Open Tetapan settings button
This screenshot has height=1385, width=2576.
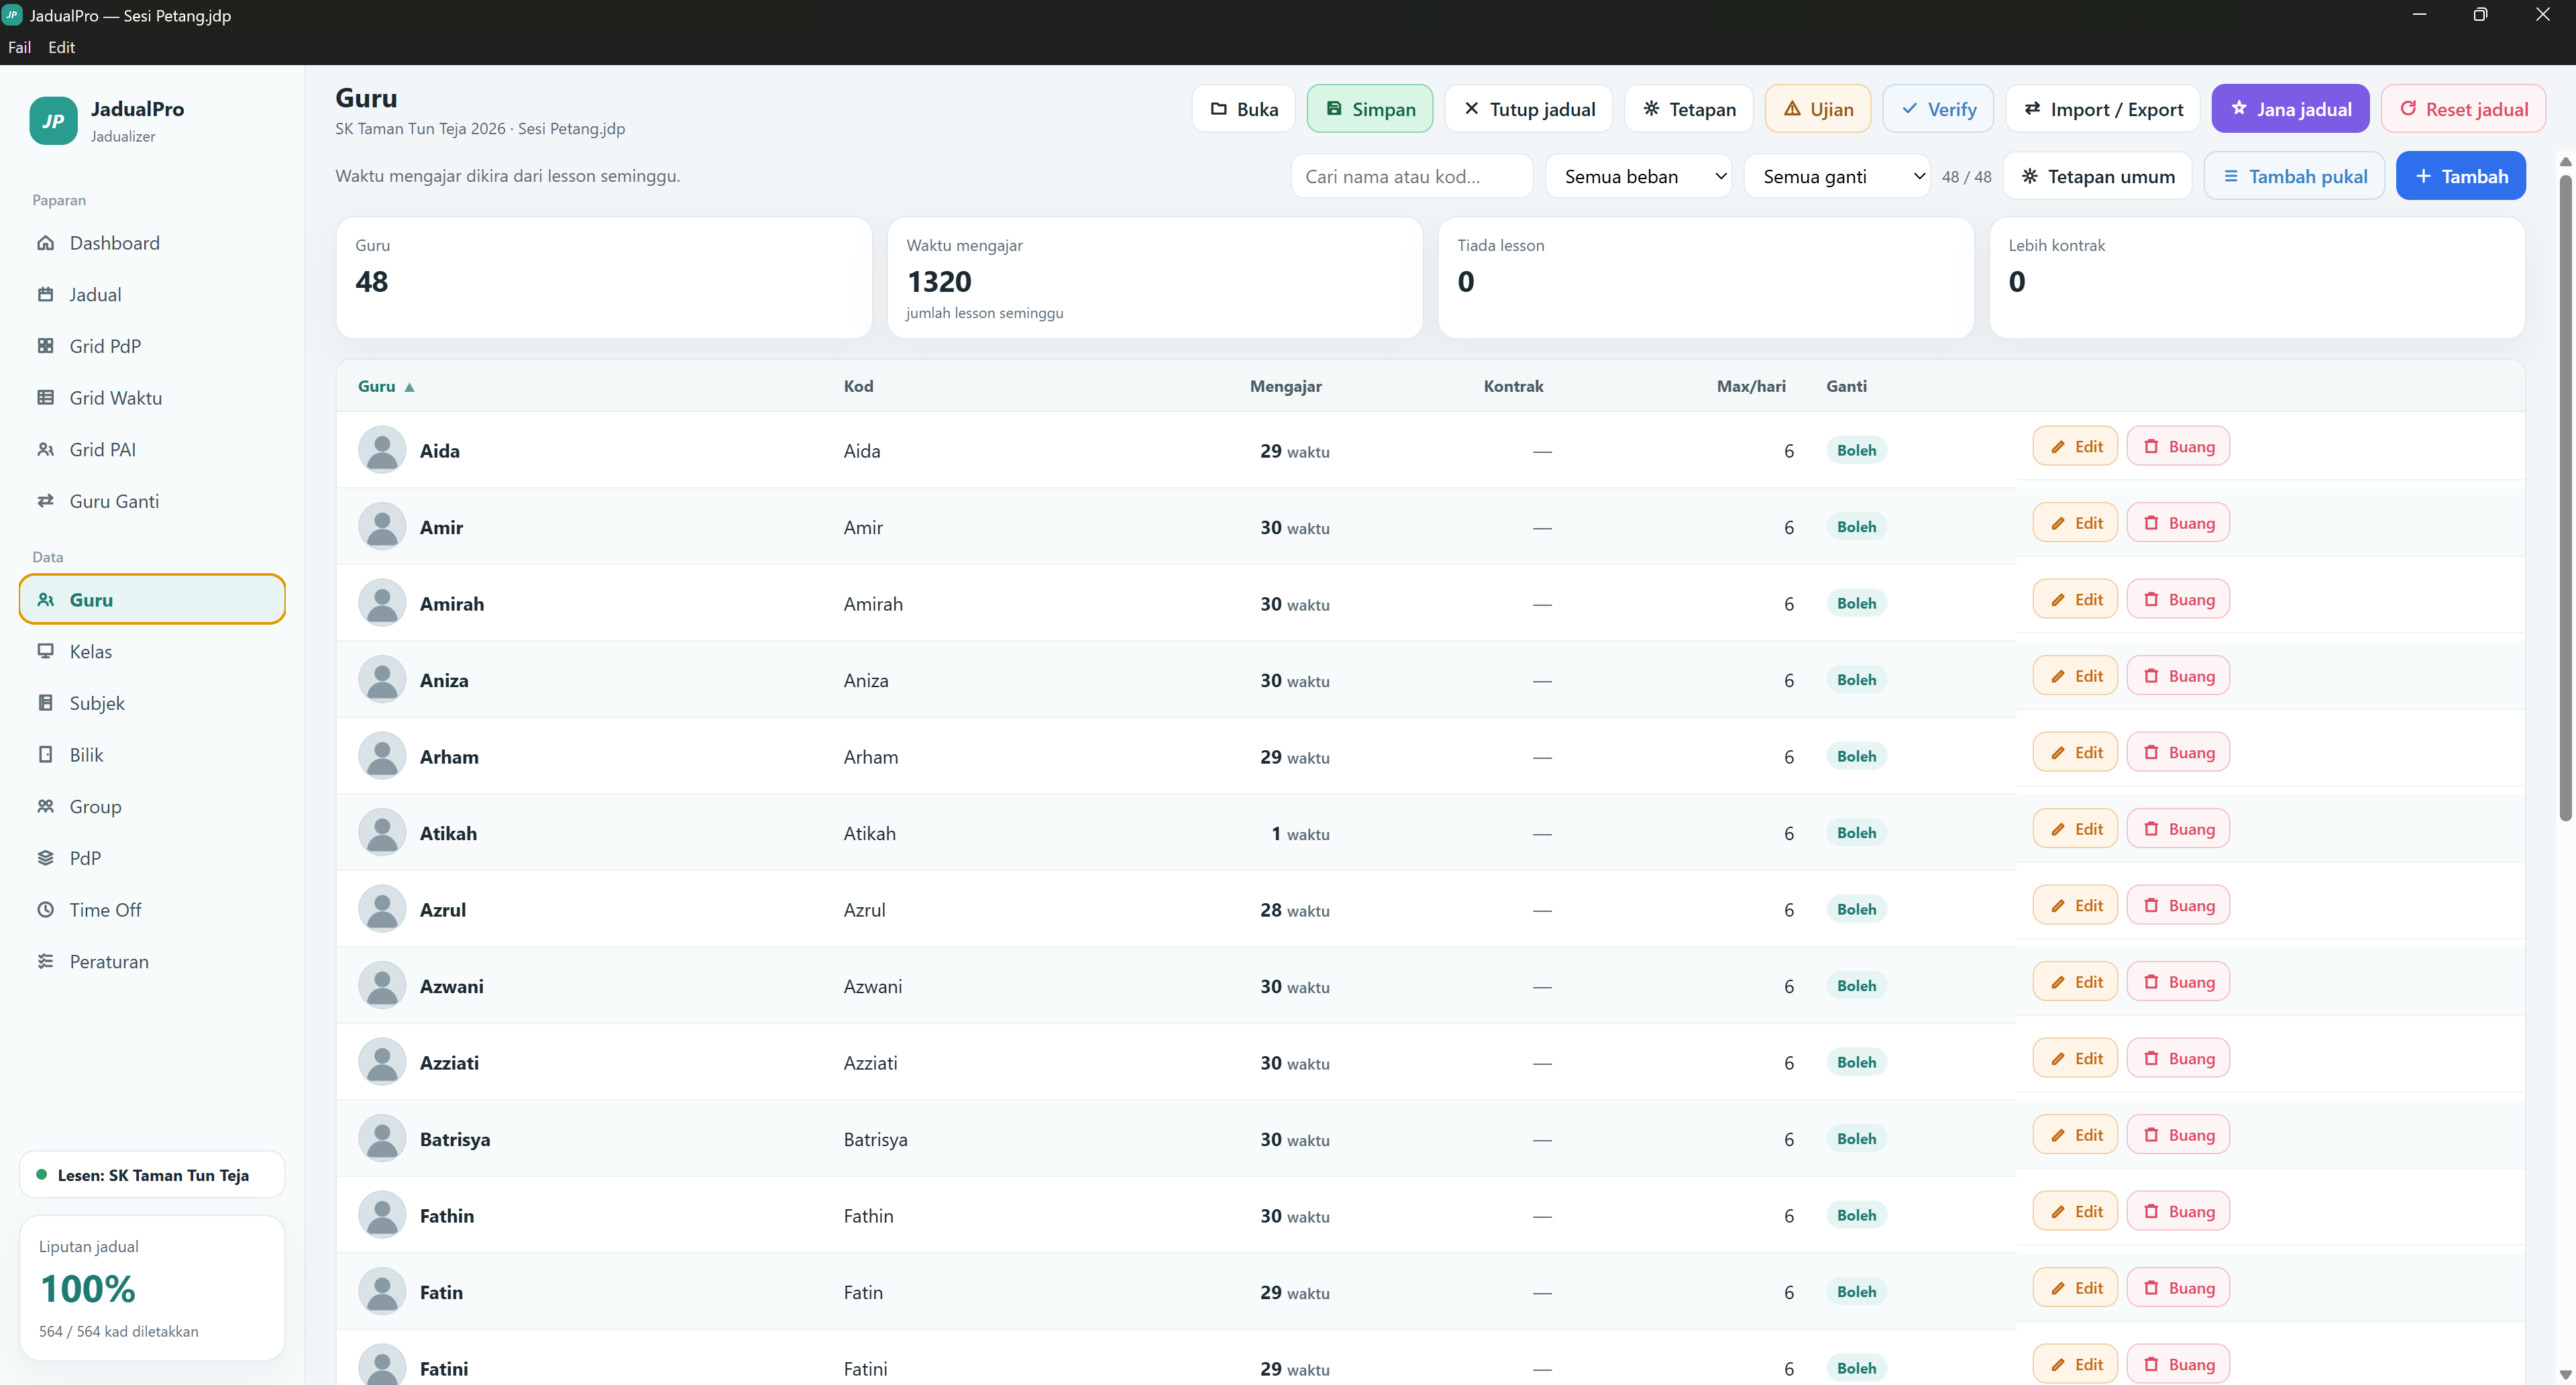(1689, 109)
